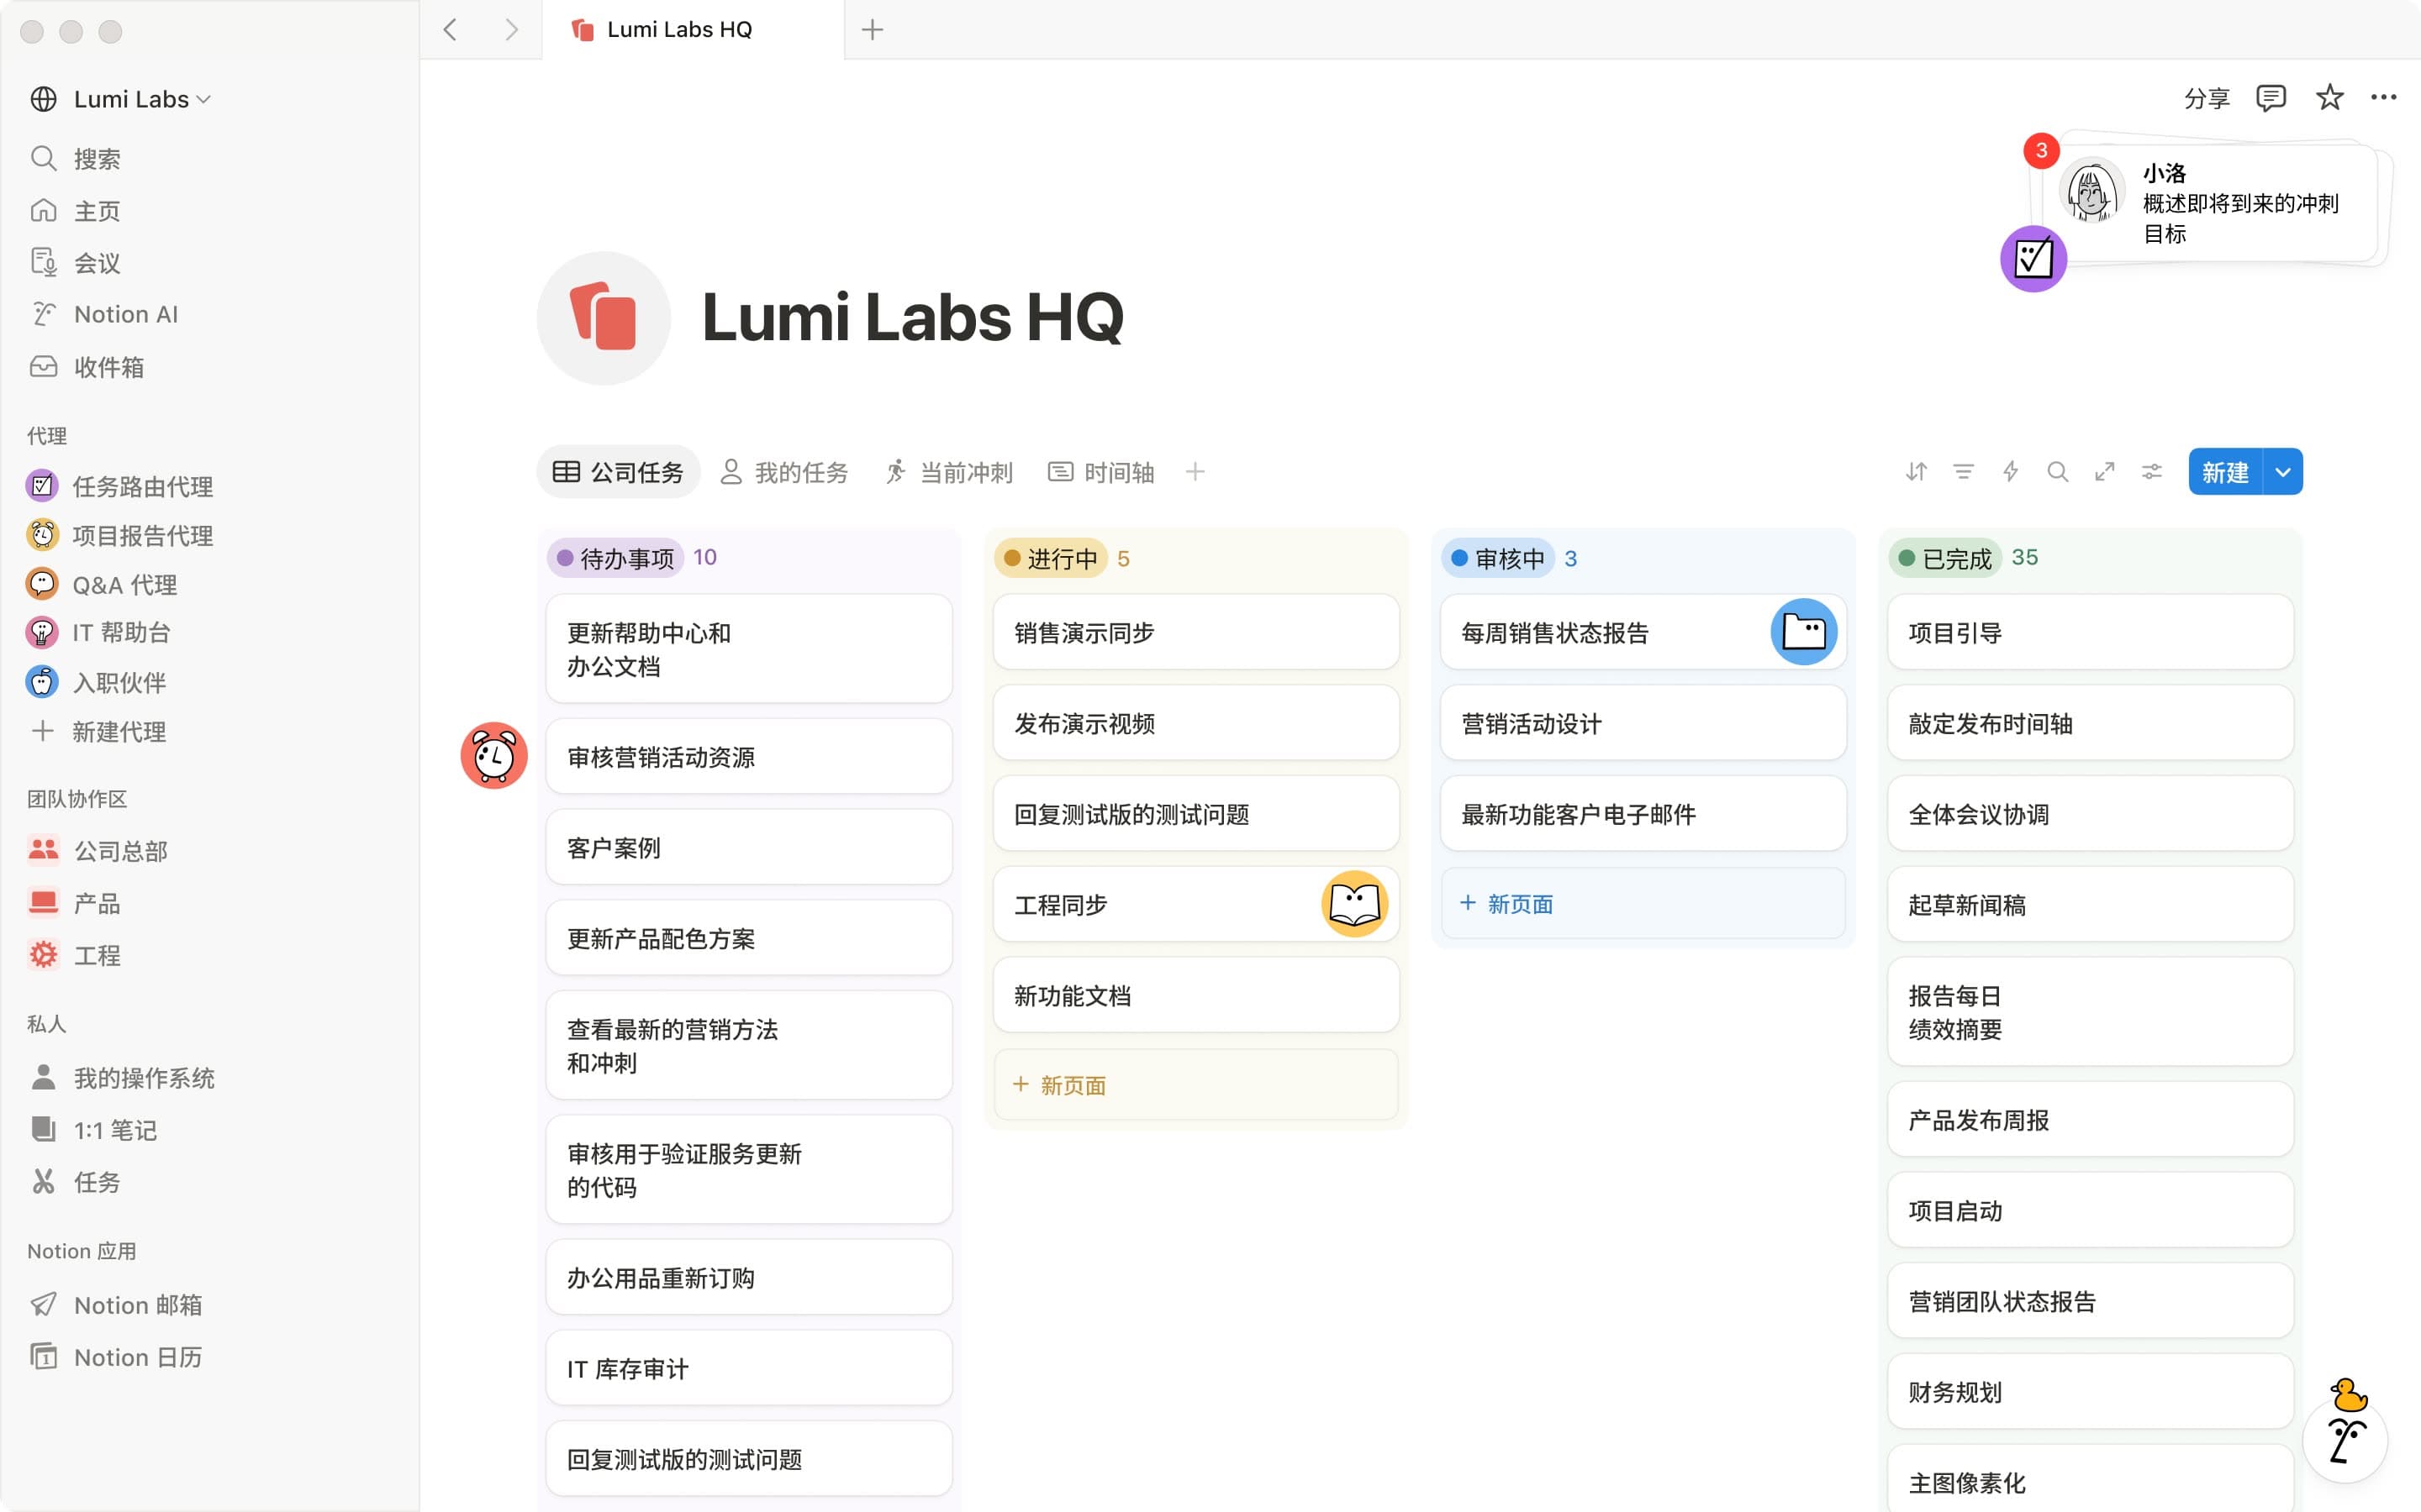Open 产品 teamspace

pyautogui.click(x=96, y=903)
